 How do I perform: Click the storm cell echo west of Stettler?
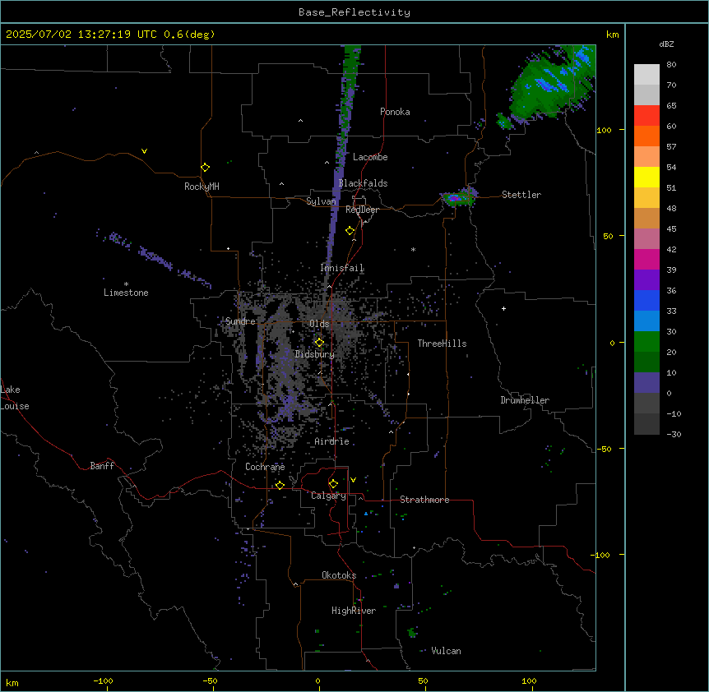tap(458, 197)
